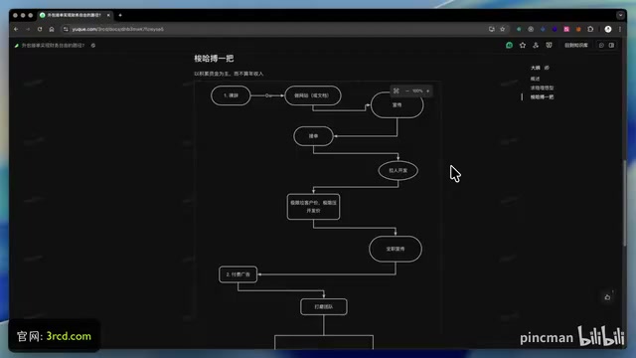Image resolution: width=636 pixels, height=358 pixels.
Task: Zoom out the diagram with minus button
Action: coord(407,90)
